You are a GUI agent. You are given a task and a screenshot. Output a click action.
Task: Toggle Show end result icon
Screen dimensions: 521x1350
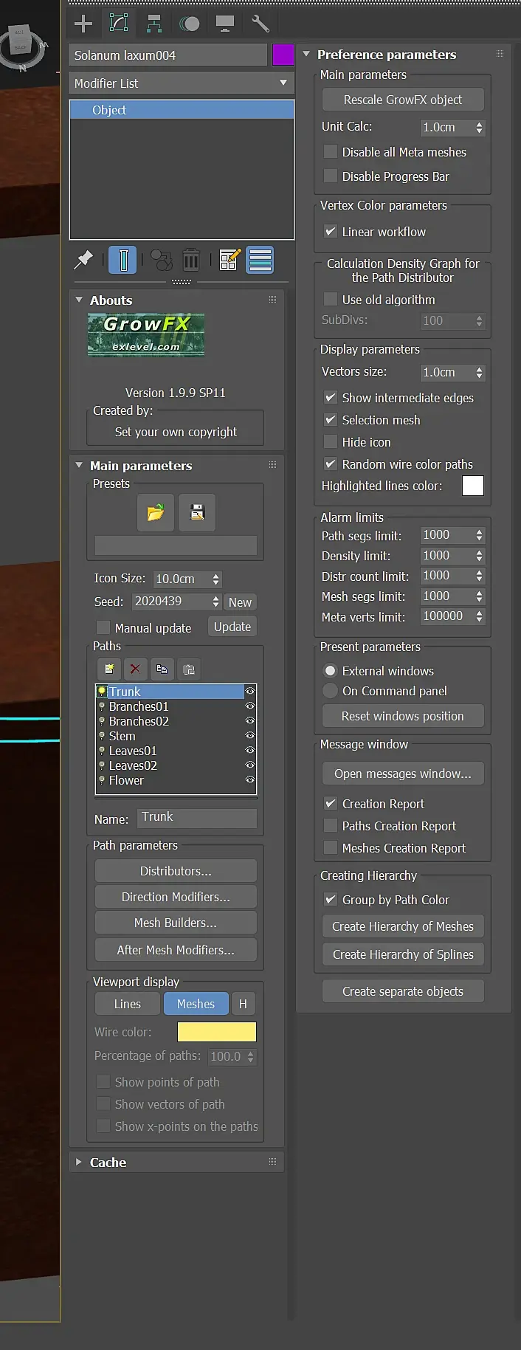[123, 260]
